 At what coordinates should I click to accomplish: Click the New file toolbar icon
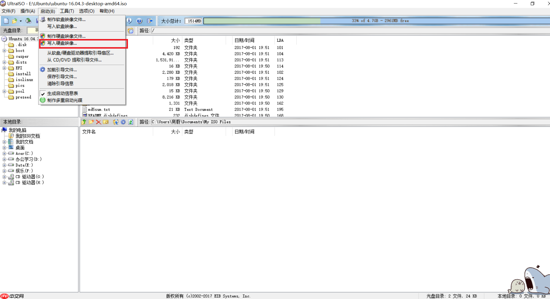[x=6, y=21]
